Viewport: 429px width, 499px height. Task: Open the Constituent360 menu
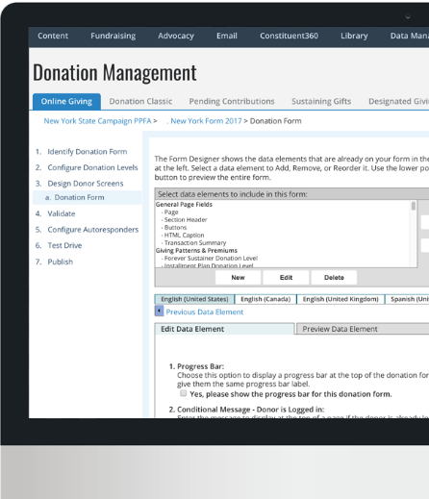pyautogui.click(x=289, y=36)
